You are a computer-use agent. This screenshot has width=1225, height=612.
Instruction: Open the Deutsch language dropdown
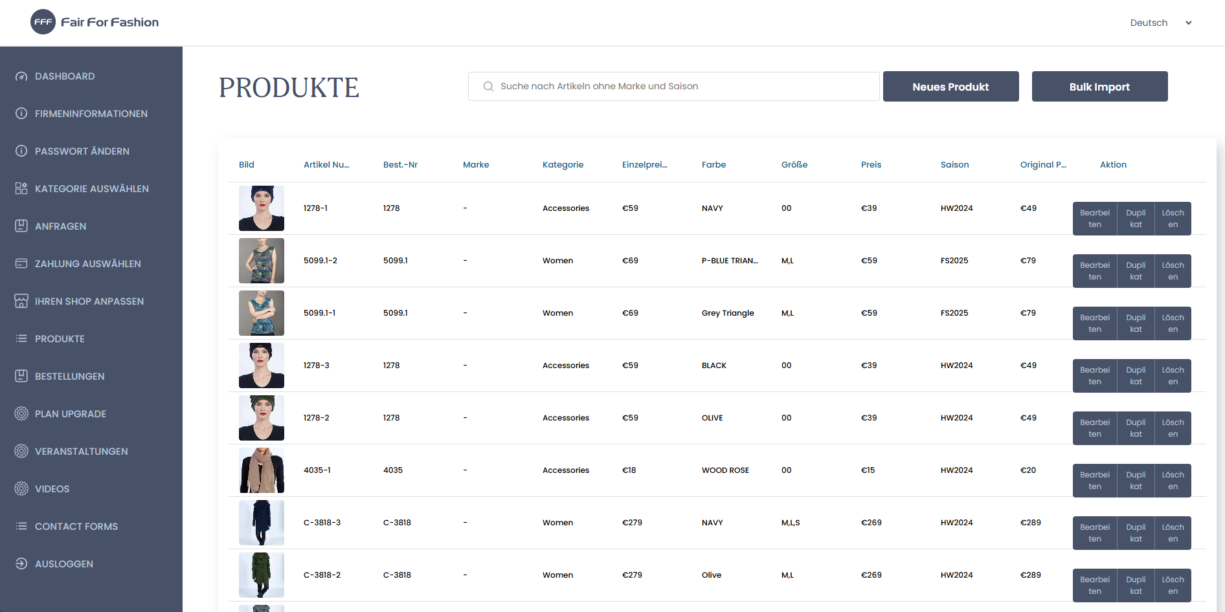1161,23
